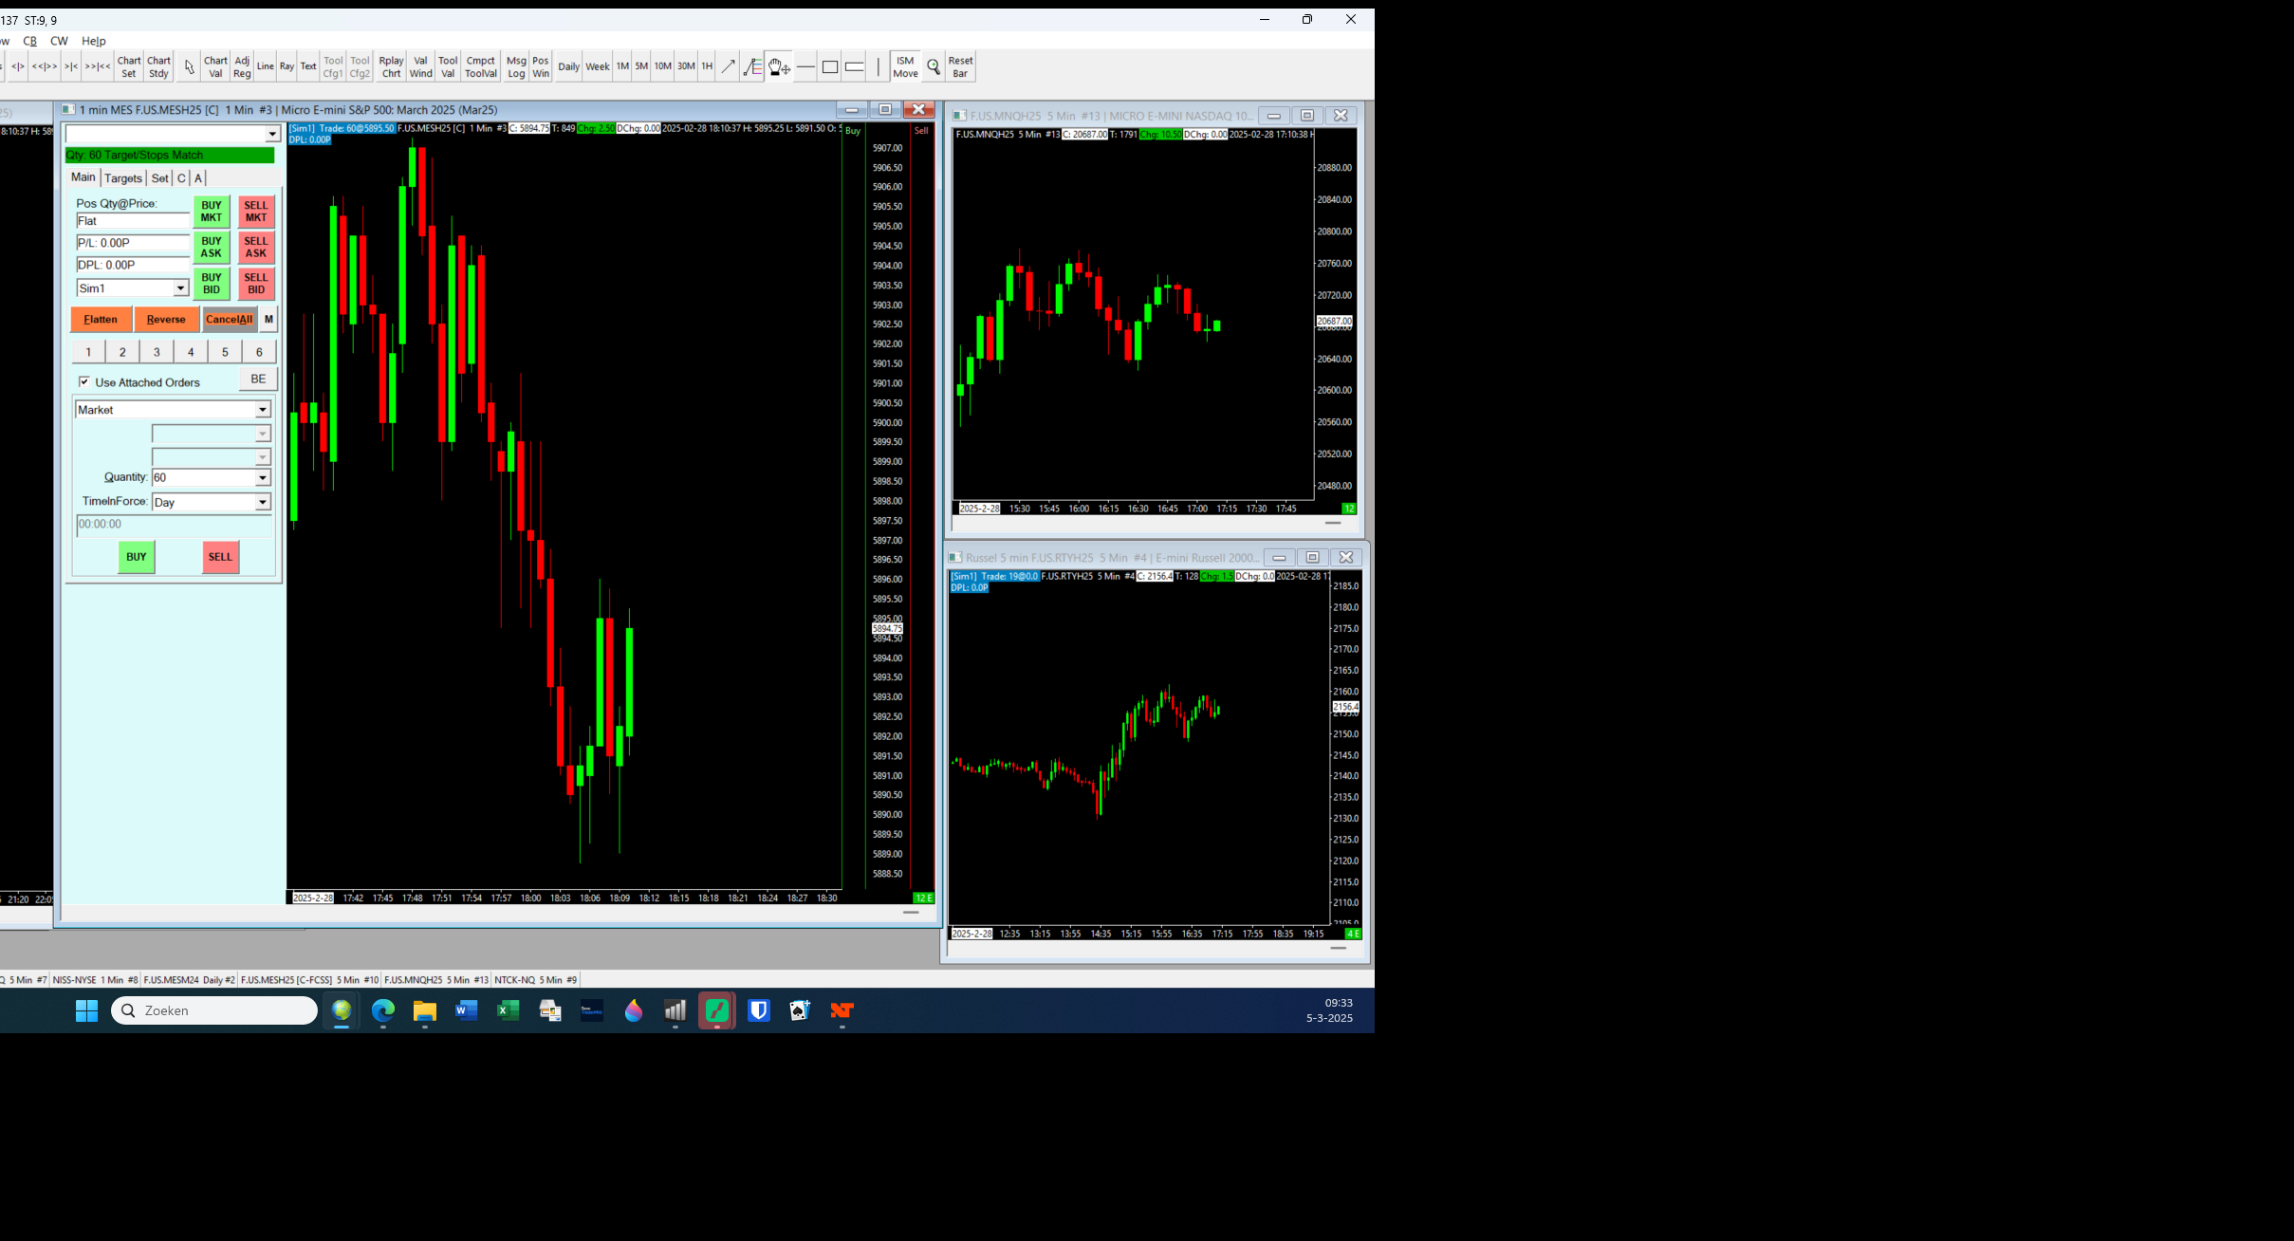Click the BUY MKT button
The image size is (2294, 1241).
tap(212, 211)
